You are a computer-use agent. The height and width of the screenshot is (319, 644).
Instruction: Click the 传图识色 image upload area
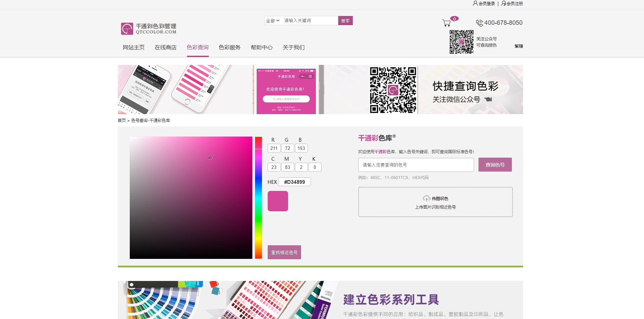pos(435,202)
